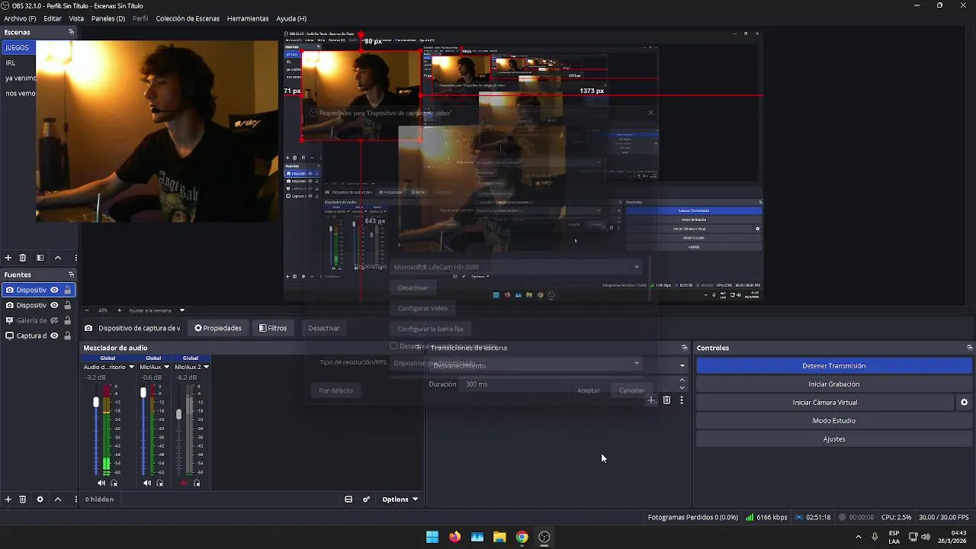
Task: Move source up with Fuentes arrow icon
Action: tap(58, 499)
